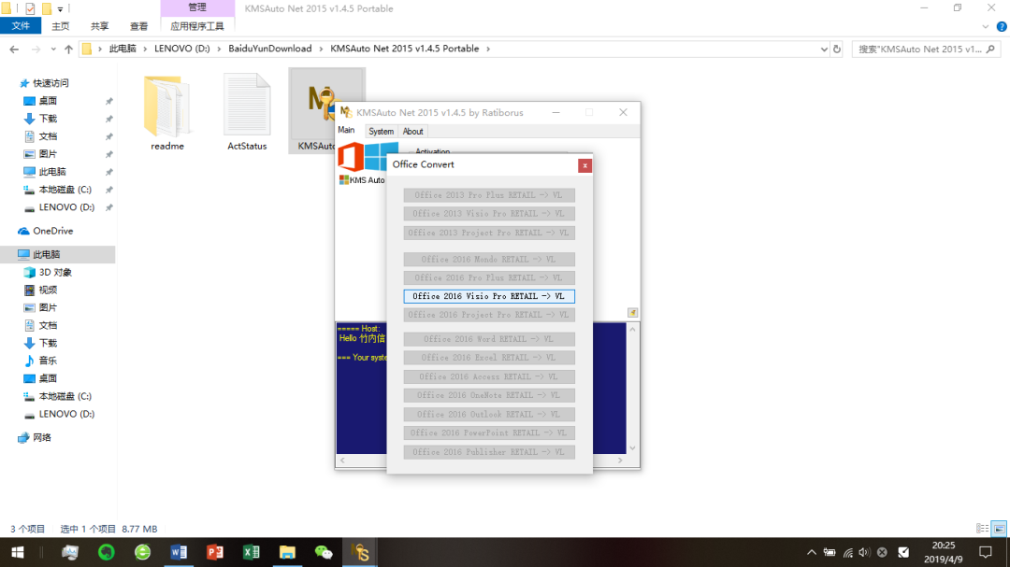Click the volume icon in system tray

864,552
